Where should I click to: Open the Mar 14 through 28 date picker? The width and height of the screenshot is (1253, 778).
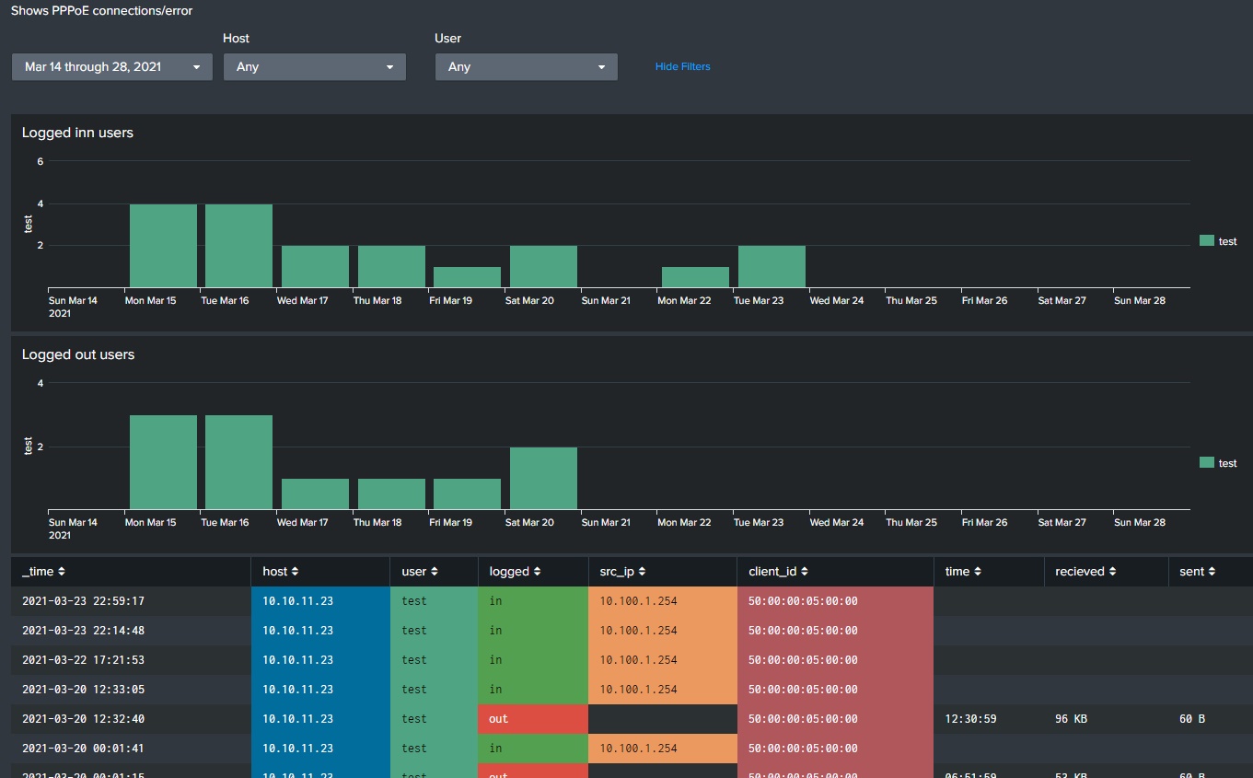tap(110, 66)
